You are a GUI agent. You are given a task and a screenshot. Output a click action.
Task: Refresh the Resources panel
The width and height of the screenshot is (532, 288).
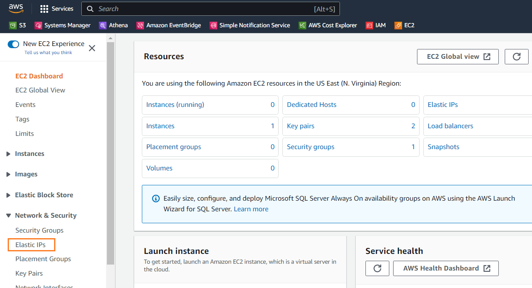pos(517,57)
